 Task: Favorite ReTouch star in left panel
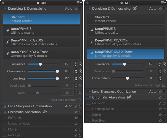coord(76,118)
